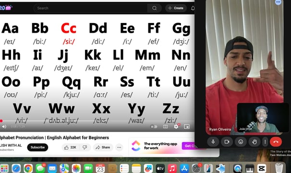Focus the YouTube Search field
Viewport: 291px width, 173px height.
click(90, 8)
